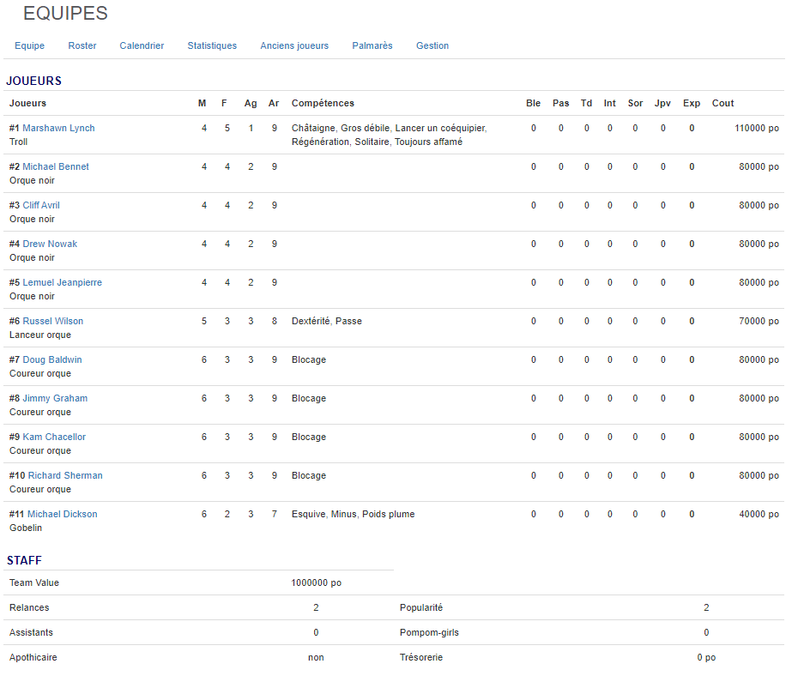Open goblin Michael Dickson's page
792x682 pixels.
[x=63, y=514]
